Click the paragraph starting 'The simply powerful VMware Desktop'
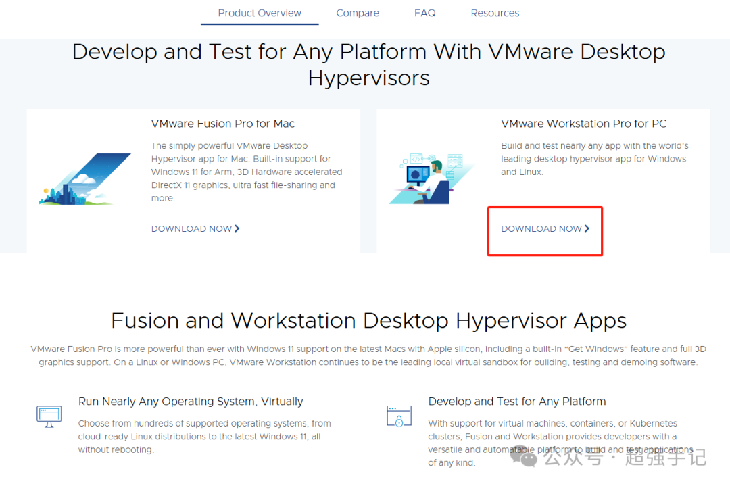Screen dimensions: 730x486 click(247, 172)
